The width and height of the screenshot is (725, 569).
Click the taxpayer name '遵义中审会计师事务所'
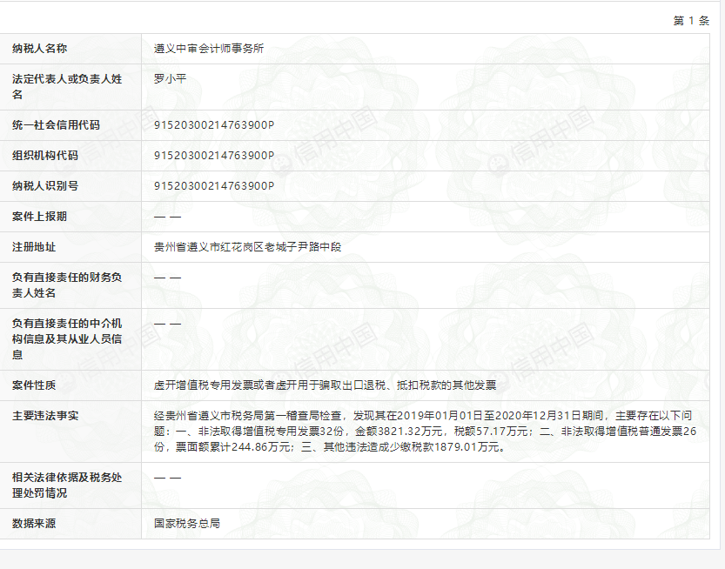click(209, 49)
